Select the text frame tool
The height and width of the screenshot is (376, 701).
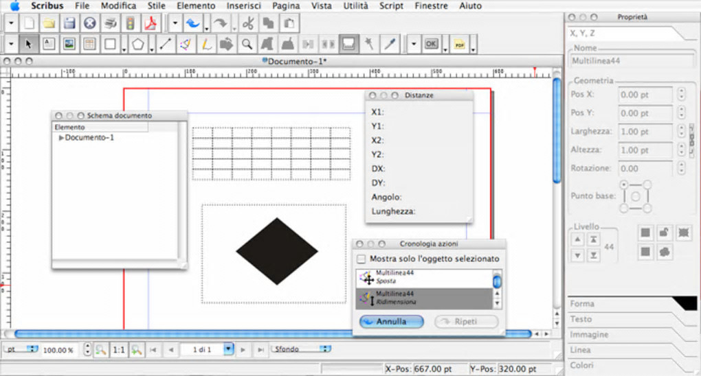[x=49, y=45]
